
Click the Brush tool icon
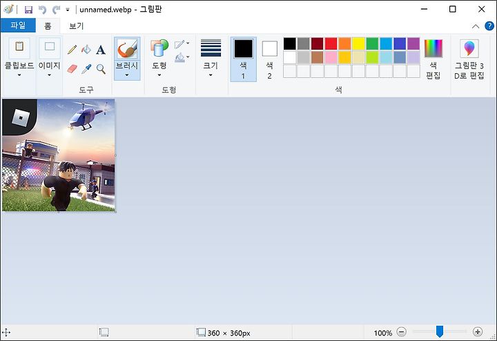pos(127,49)
